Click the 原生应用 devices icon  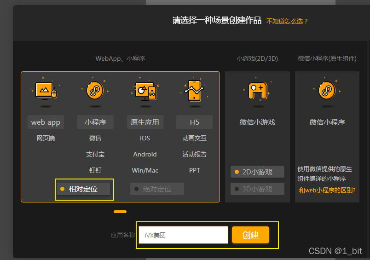coord(145,91)
